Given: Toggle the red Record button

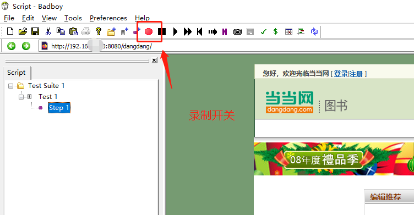Looking at the screenshot, I should pyautogui.click(x=149, y=32).
